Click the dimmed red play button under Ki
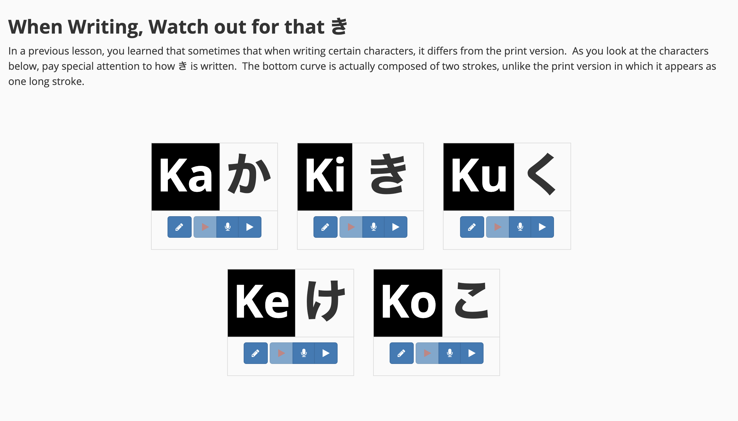 click(351, 227)
